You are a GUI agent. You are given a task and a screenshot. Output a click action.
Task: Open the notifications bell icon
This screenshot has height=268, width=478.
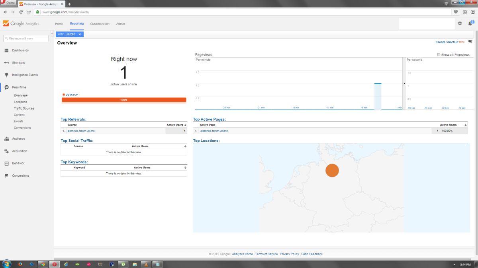pos(470,23)
